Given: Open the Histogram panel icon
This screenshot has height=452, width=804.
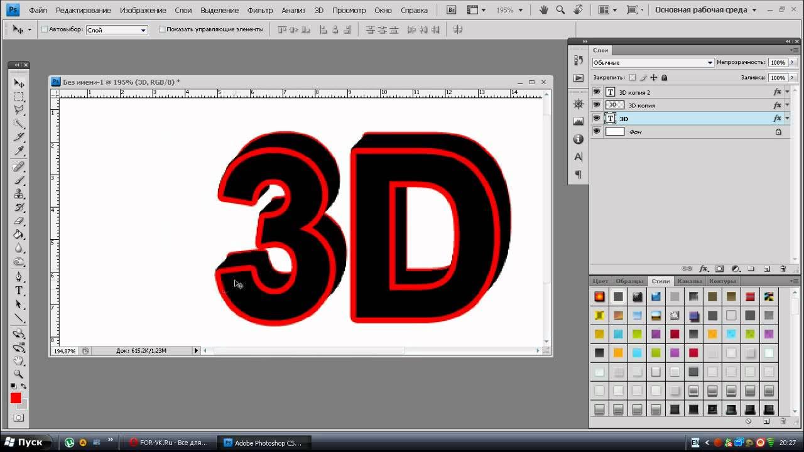Looking at the screenshot, I should coord(579,121).
